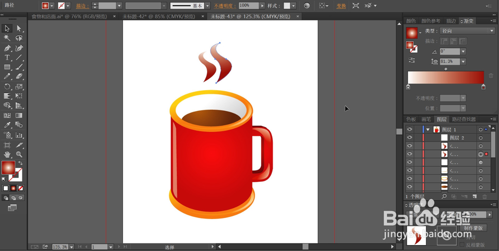499x251 pixels.
Task: Select the Magic Wand tool
Action: coord(7,38)
